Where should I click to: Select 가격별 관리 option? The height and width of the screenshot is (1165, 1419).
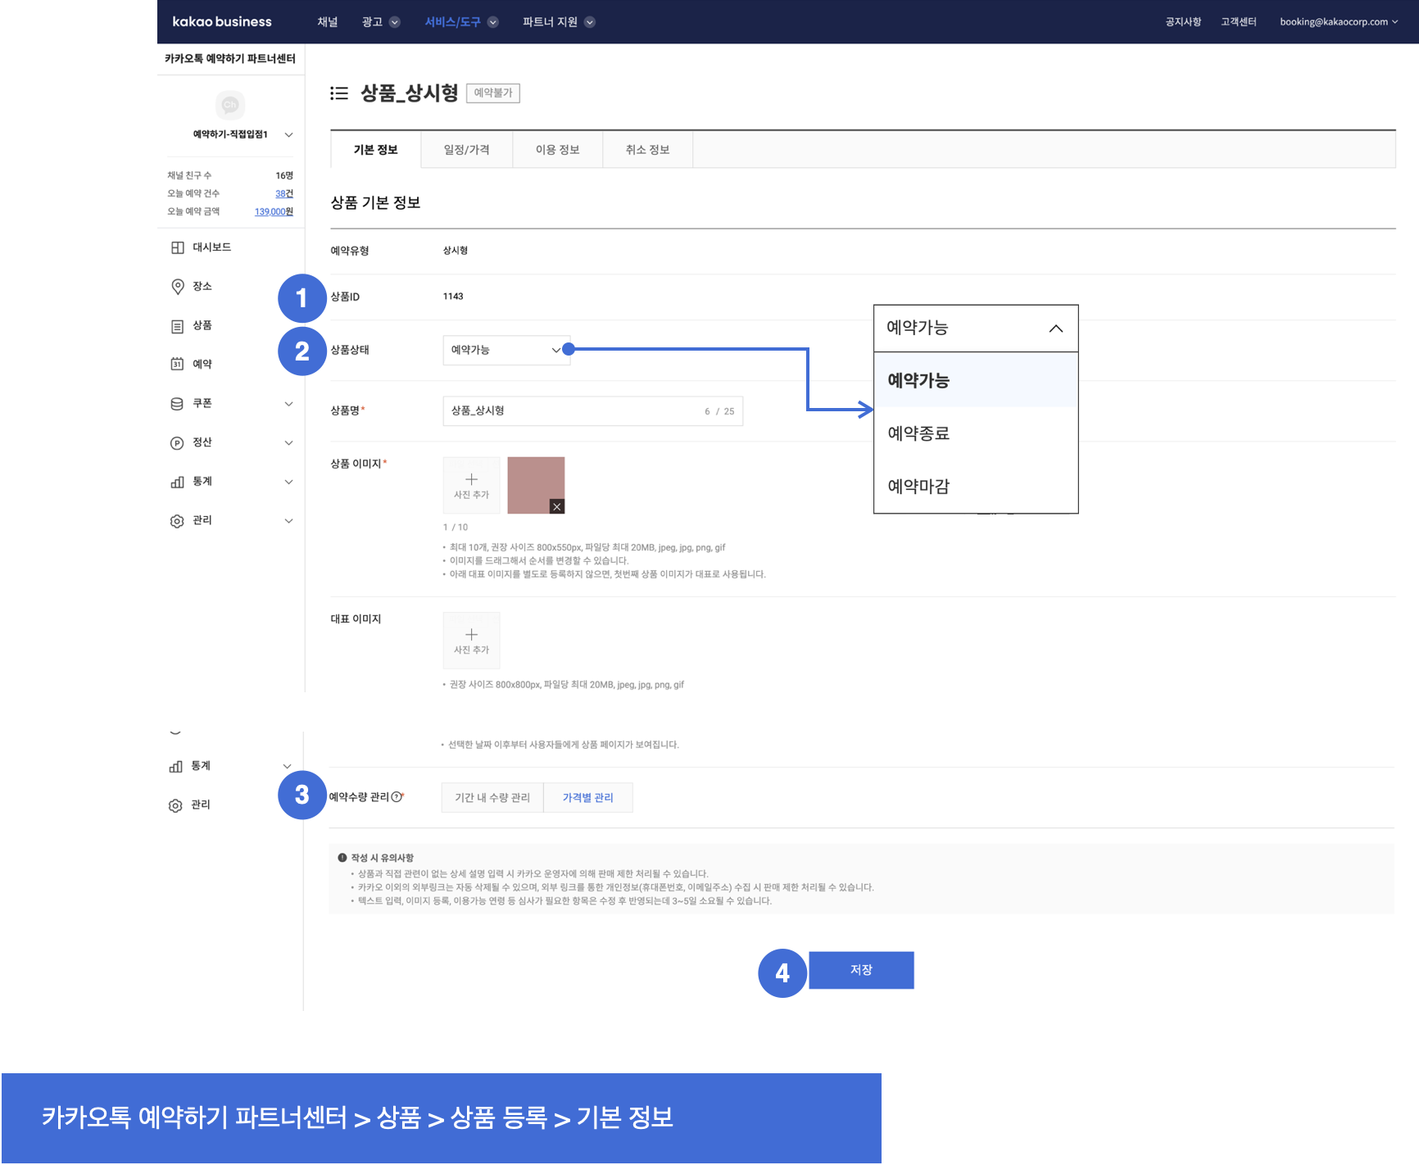pos(587,798)
